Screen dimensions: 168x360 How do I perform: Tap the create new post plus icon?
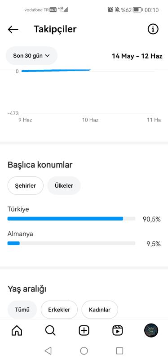pos(84,331)
